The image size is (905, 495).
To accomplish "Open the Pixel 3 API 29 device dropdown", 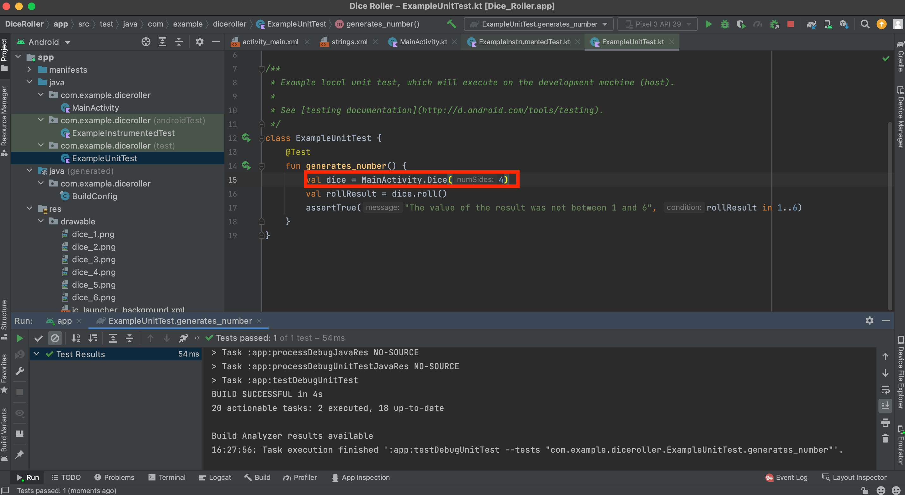I will pyautogui.click(x=657, y=24).
